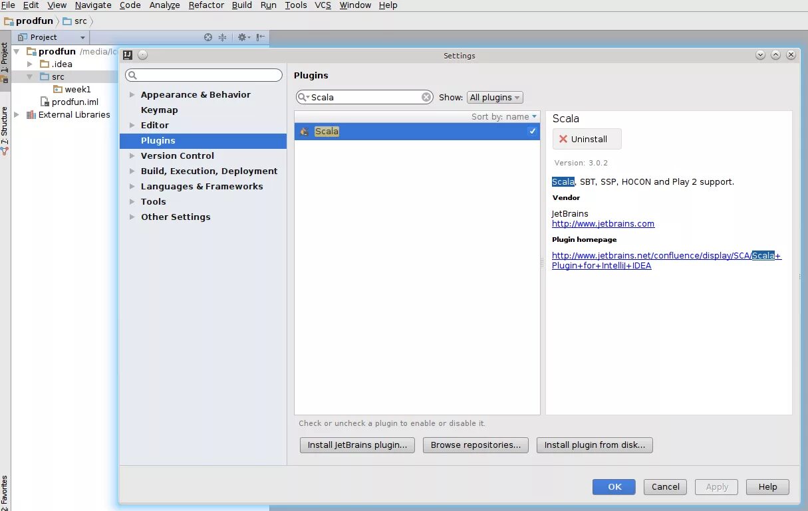Clear the Scala plugin search text
The image size is (808, 511).
(x=426, y=97)
